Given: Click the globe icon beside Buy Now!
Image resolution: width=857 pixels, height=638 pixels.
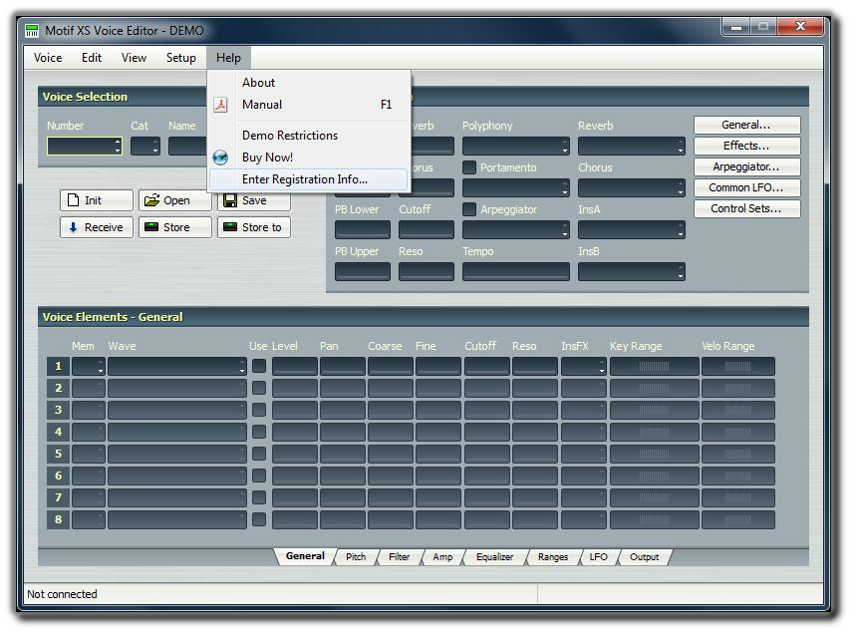Looking at the screenshot, I should click(x=220, y=158).
